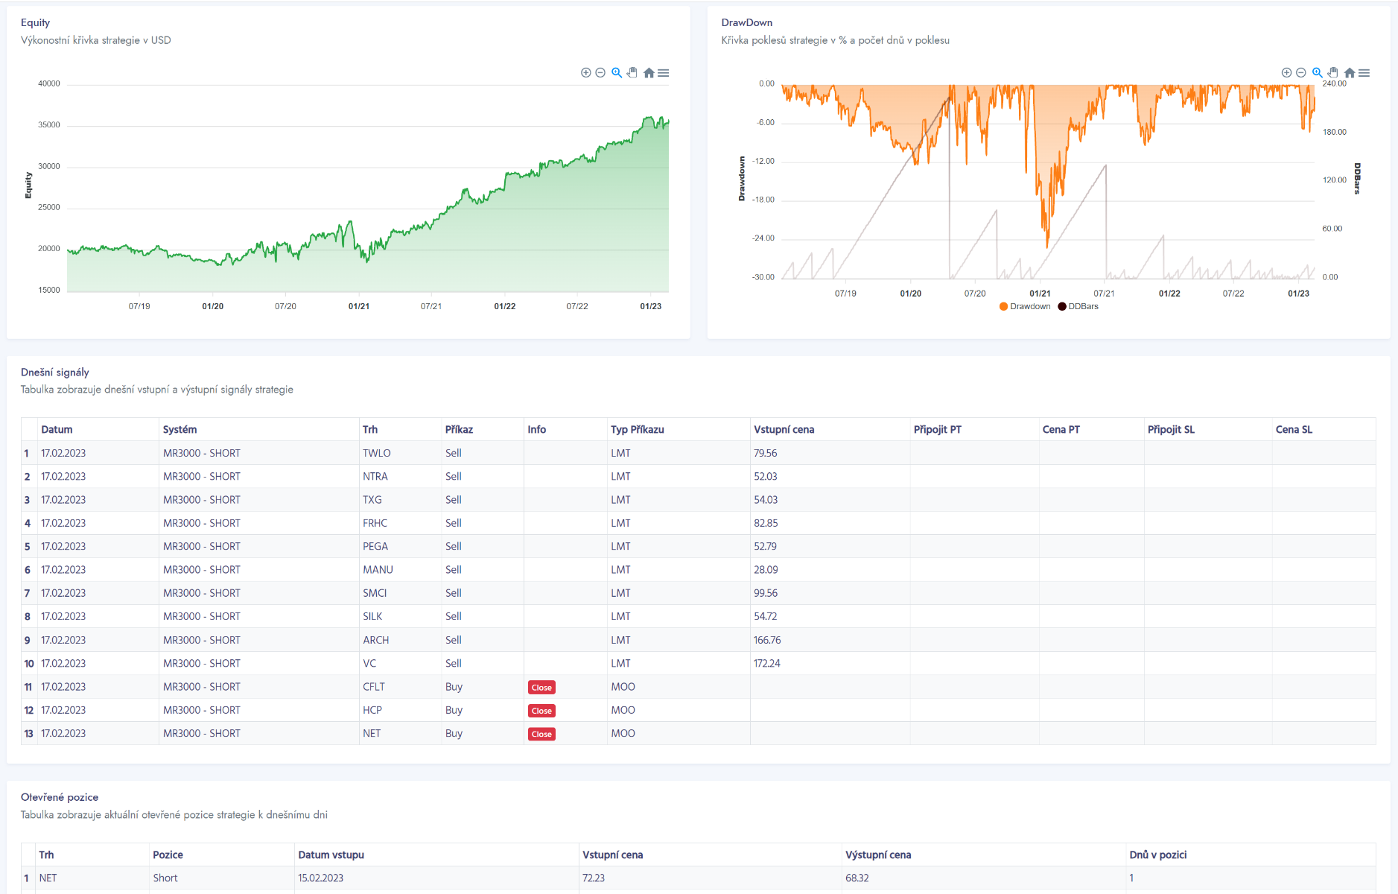Click the Datum column header in signals table
This screenshot has height=894, width=1398.
(57, 429)
